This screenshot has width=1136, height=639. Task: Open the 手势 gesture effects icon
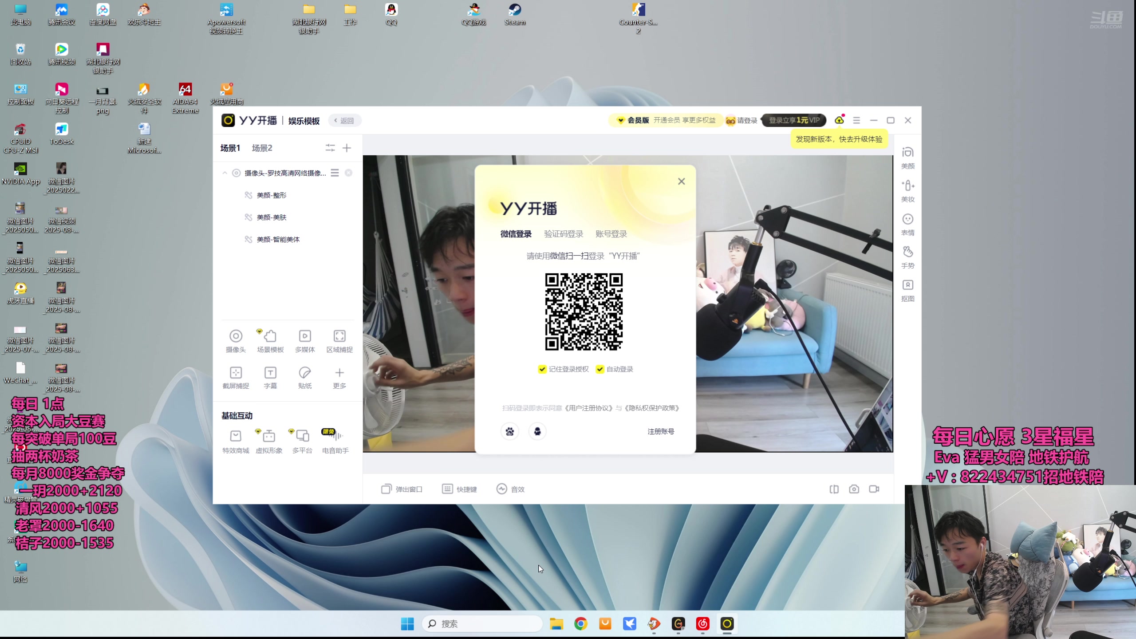pos(907,257)
